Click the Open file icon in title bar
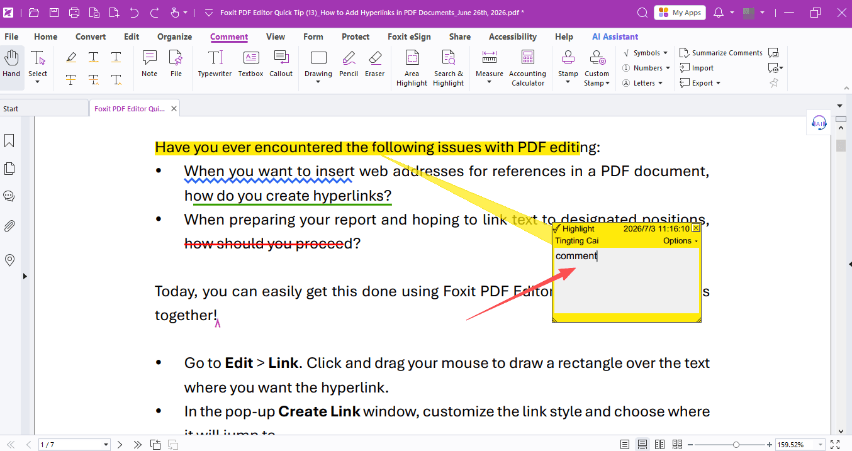Screen dimensions: 852x451 [x=34, y=13]
